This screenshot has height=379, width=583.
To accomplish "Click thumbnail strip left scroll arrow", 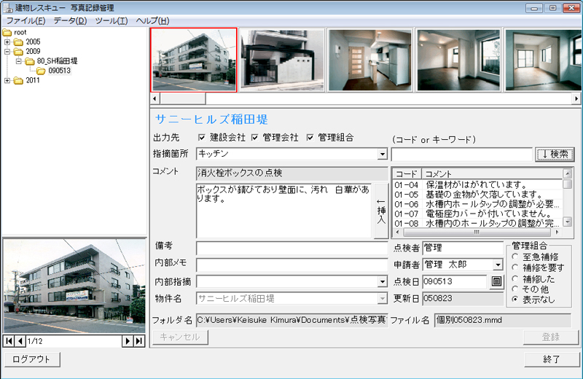I will pos(154,98).
